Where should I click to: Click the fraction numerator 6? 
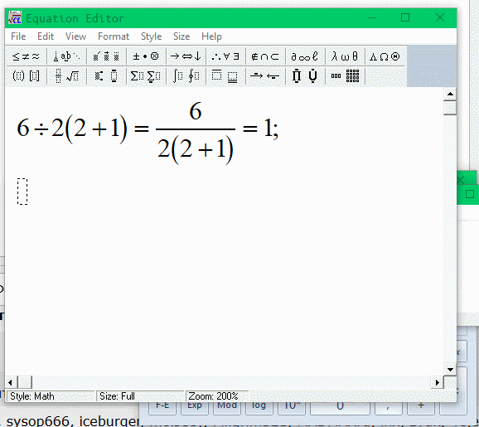point(196,111)
